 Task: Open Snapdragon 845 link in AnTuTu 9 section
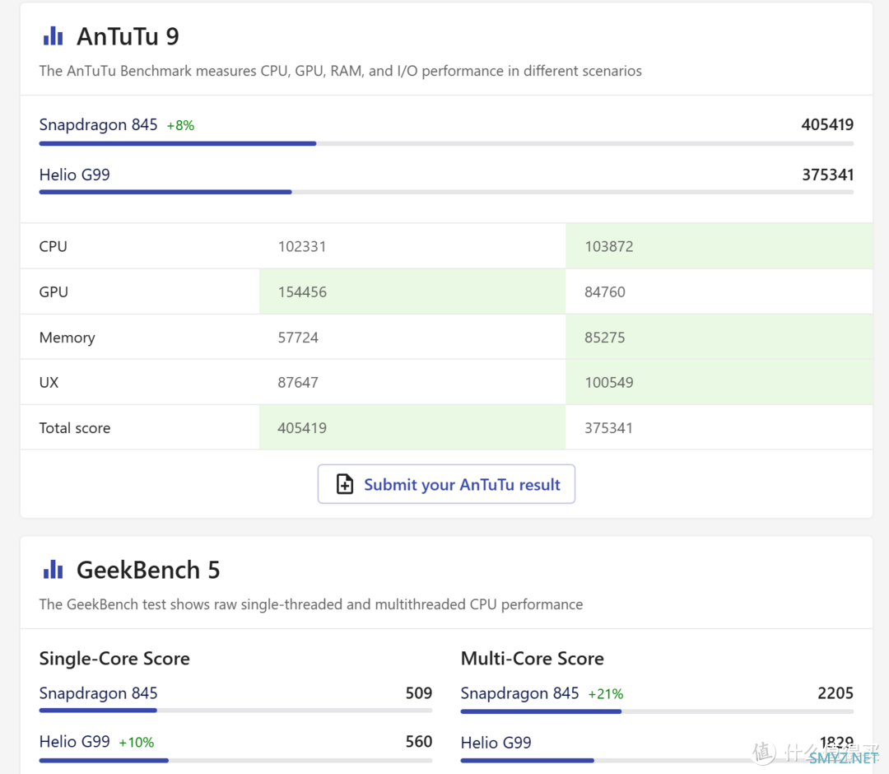pyautogui.click(x=98, y=125)
